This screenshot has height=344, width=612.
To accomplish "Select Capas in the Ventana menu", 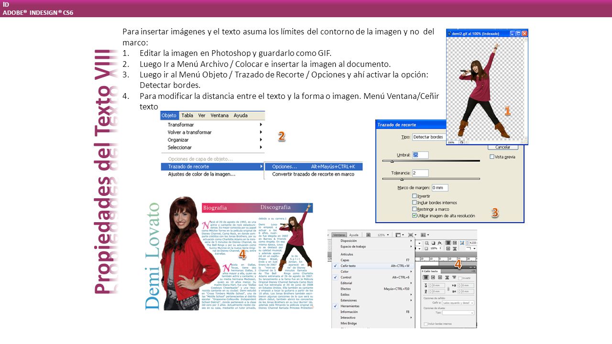I will pyautogui.click(x=373, y=260).
